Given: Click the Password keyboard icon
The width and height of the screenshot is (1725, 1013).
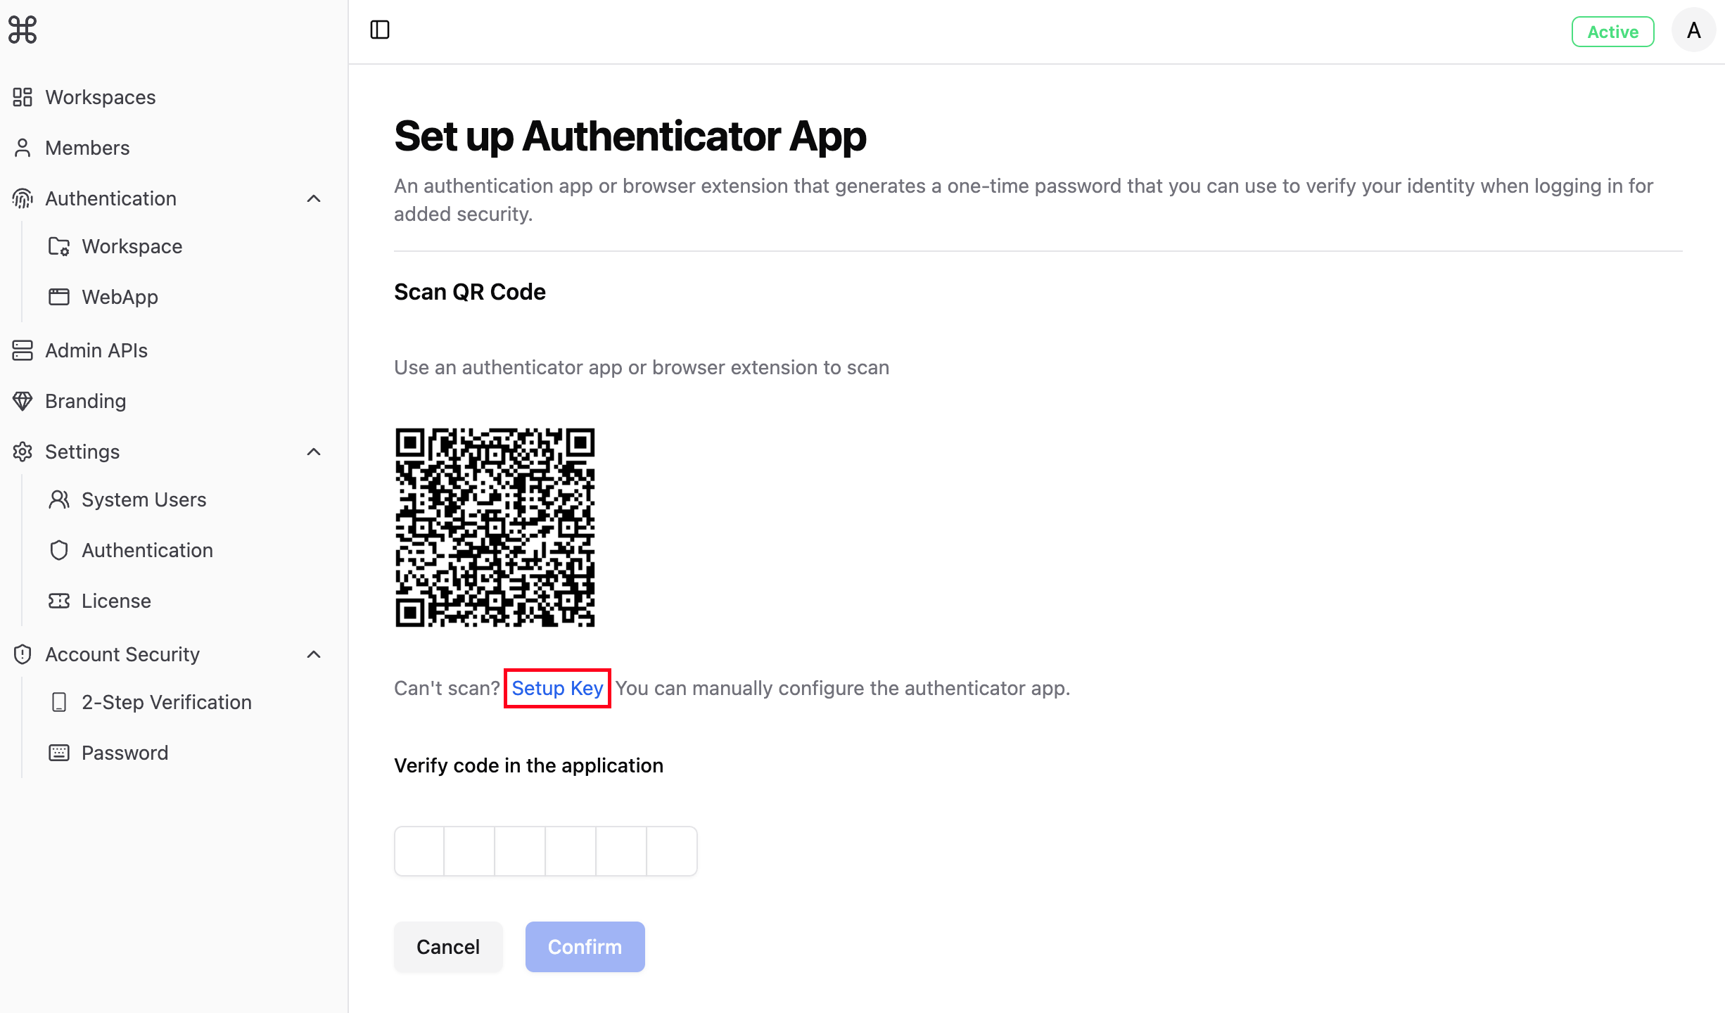Looking at the screenshot, I should [59, 753].
